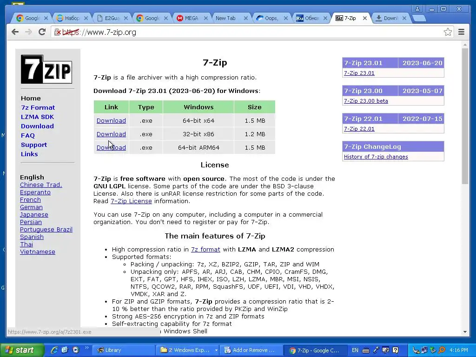476x357 pixels.
Task: Close the MEGA tab
Action: 206,18
